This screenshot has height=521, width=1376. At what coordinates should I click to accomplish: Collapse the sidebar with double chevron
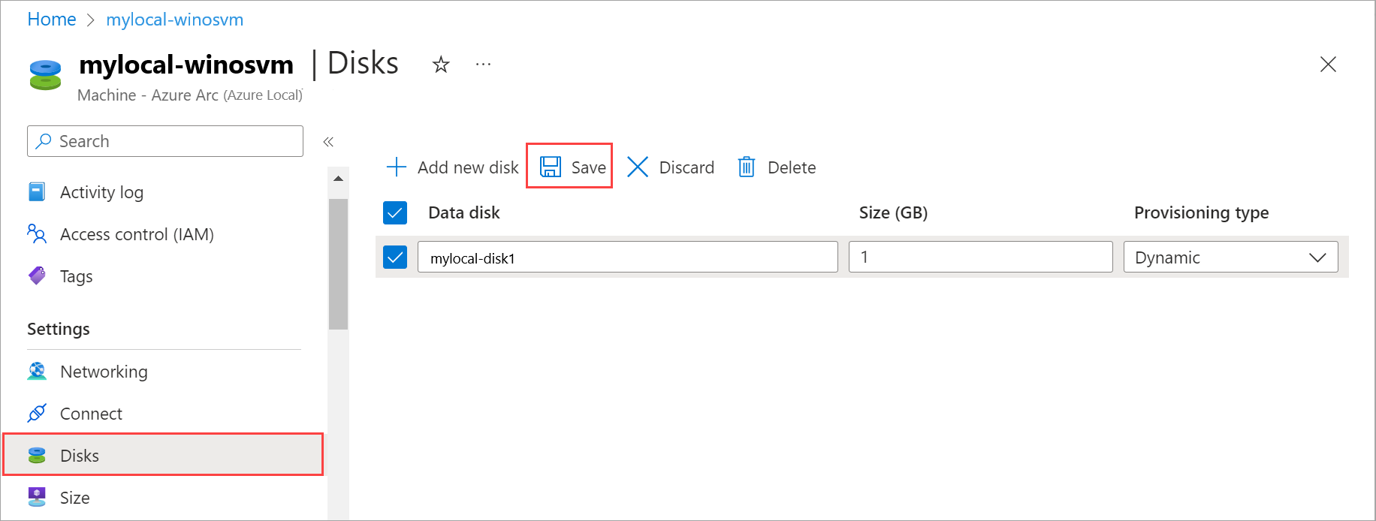pos(328,141)
